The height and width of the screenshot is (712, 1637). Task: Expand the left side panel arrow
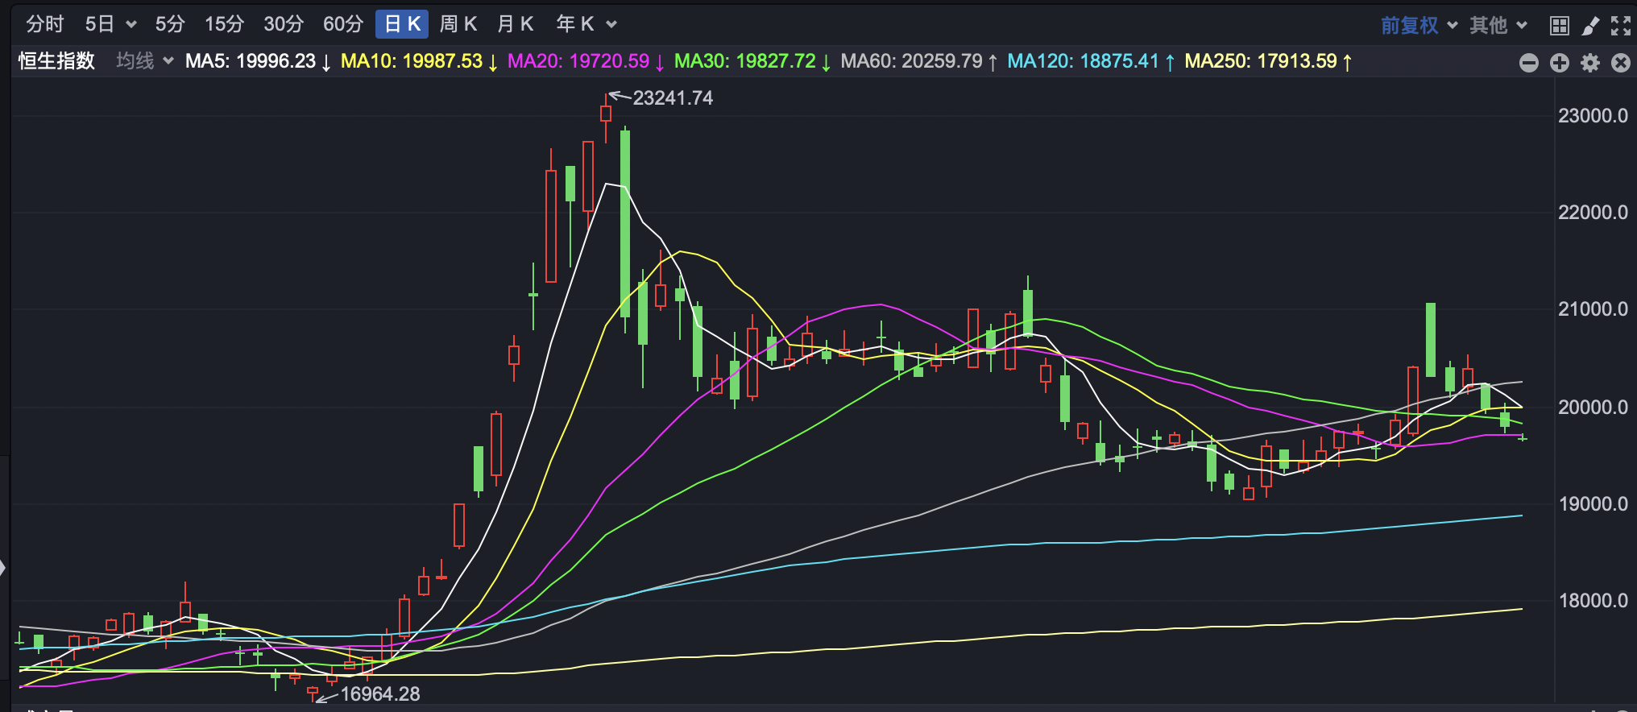[x=3, y=568]
